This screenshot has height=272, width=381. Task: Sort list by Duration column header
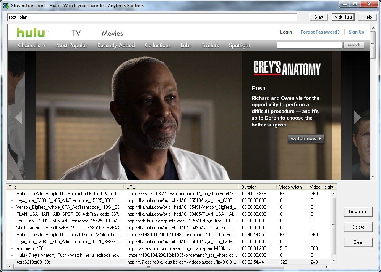pyautogui.click(x=258, y=187)
